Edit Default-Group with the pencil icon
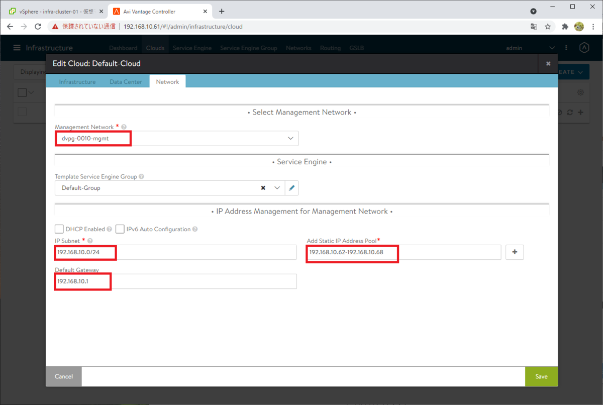The image size is (603, 405). pyautogui.click(x=291, y=188)
